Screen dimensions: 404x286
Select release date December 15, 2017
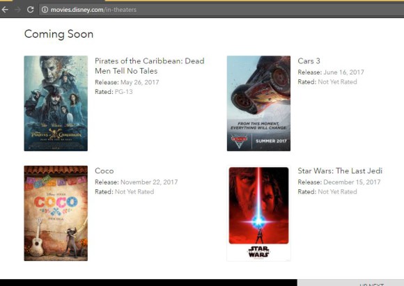click(352, 182)
